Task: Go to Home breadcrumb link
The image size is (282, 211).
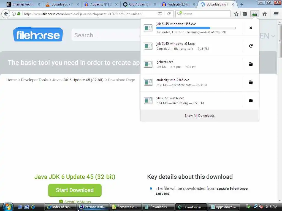Action: point(11,80)
